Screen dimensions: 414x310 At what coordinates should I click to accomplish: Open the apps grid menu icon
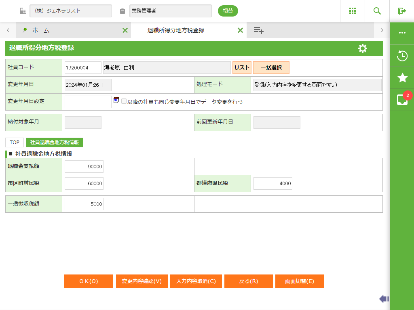click(x=353, y=11)
